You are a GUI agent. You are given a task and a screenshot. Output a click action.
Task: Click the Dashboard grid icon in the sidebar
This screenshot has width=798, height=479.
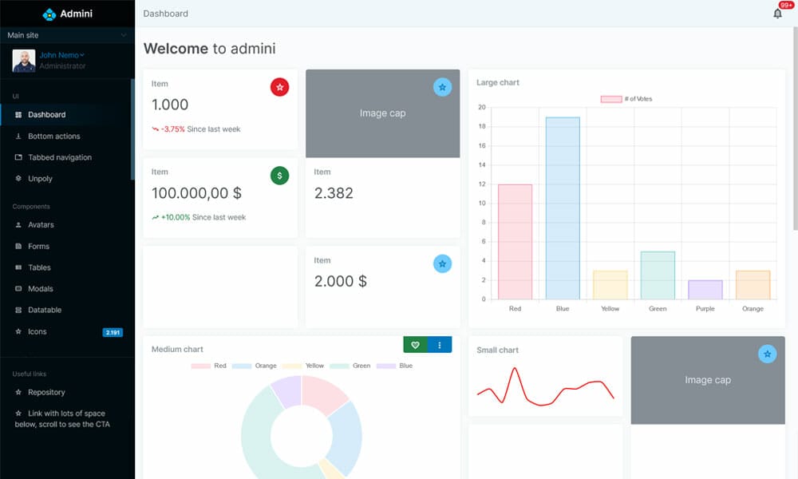[18, 114]
